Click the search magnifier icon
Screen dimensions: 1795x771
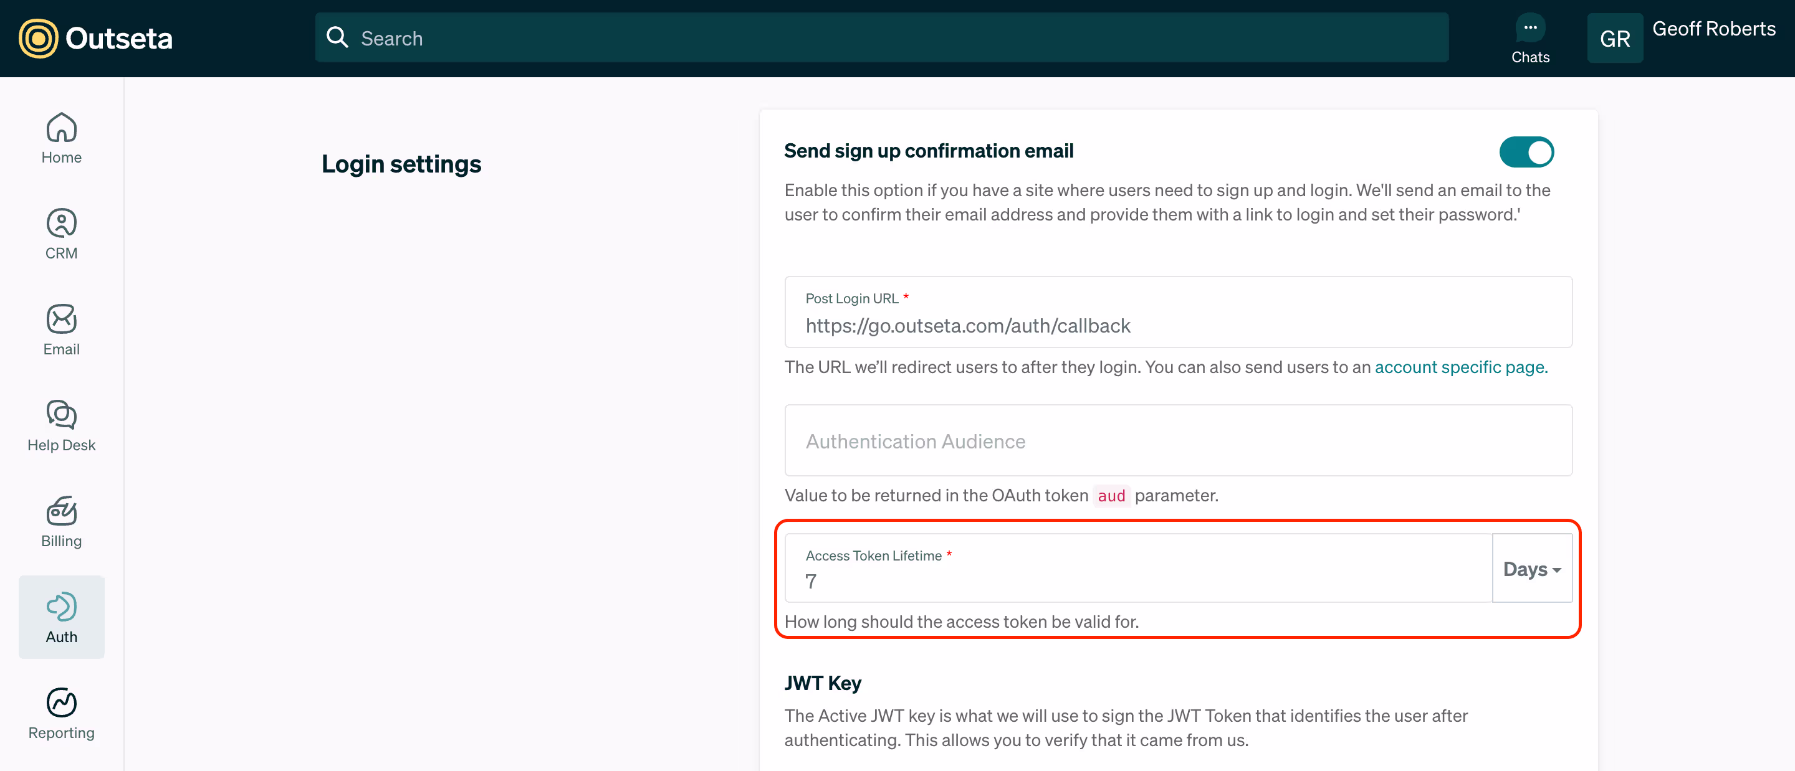coord(337,37)
